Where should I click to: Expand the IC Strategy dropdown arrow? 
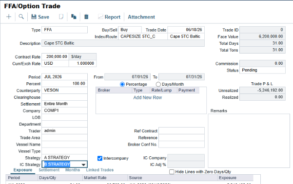tap(83, 165)
